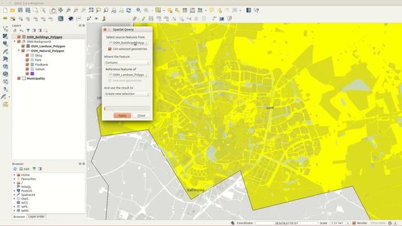Uncheck the Park category checkbox

point(28,60)
